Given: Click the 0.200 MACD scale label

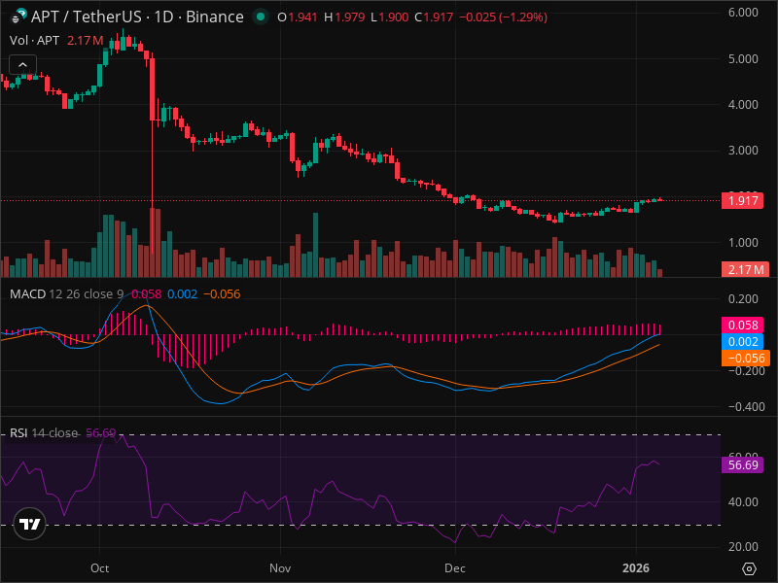Looking at the screenshot, I should coord(743,299).
